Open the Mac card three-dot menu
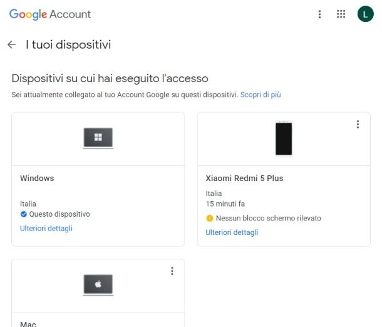This screenshot has height=327, width=382. click(x=172, y=271)
